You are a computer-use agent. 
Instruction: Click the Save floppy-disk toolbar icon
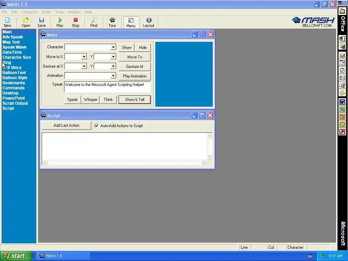(x=41, y=22)
